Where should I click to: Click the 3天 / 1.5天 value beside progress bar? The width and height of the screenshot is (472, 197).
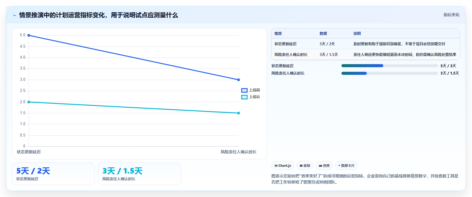pos(450,73)
